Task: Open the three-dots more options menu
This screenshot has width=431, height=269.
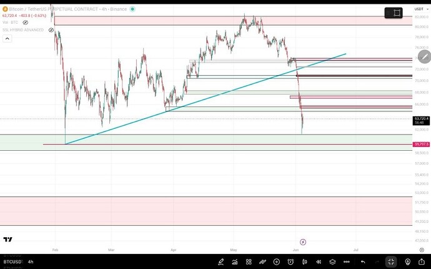Action: [347, 262]
